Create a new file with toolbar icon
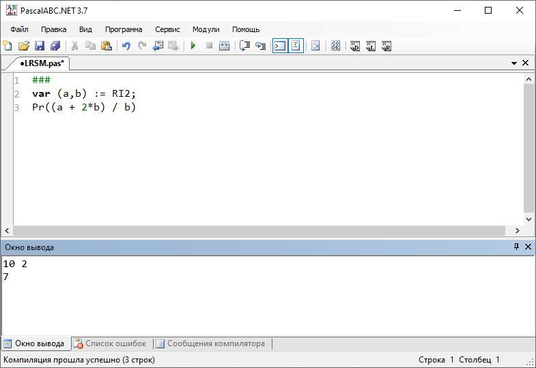This screenshot has height=368, width=536. point(8,46)
